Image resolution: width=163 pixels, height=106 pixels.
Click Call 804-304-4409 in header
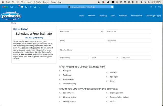coord(153,16)
